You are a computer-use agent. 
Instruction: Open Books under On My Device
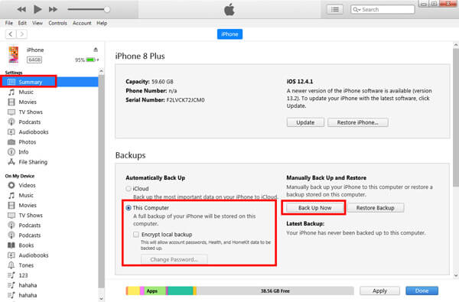(26, 245)
